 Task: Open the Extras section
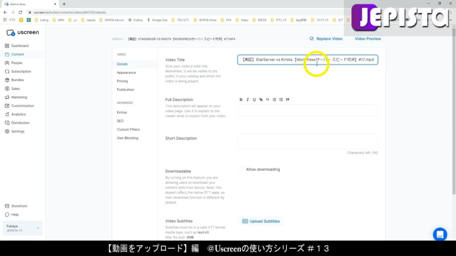pyautogui.click(x=122, y=112)
